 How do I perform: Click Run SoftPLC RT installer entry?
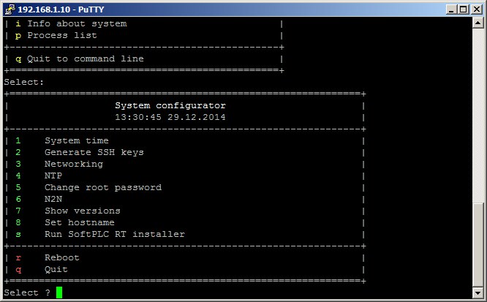click(114, 234)
